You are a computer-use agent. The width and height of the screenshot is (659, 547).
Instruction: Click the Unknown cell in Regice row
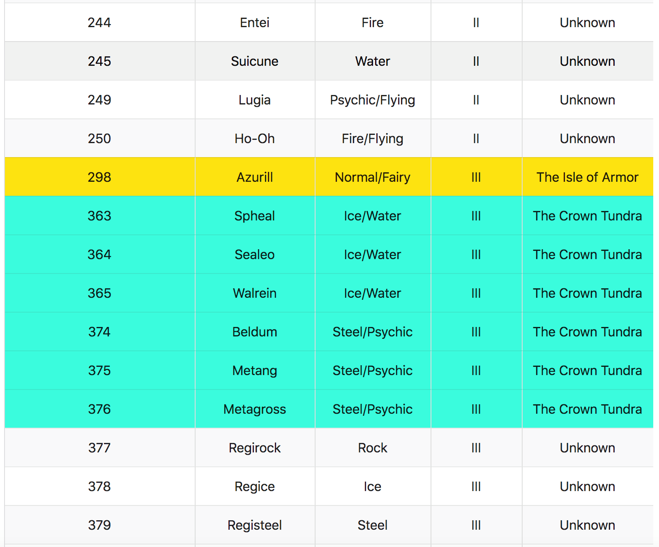point(588,486)
